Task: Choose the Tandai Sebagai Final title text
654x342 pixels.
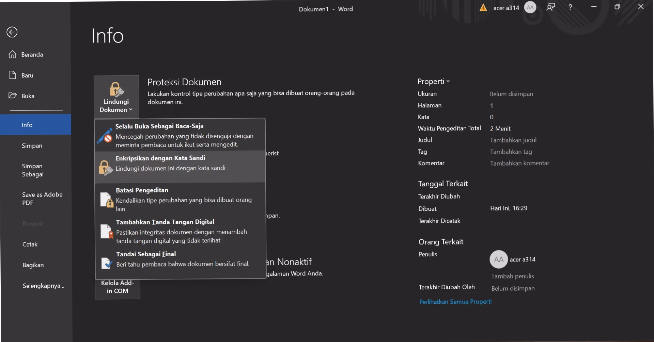Action: point(146,254)
